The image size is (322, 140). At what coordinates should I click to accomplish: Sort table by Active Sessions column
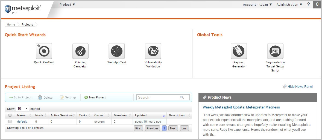(62, 115)
